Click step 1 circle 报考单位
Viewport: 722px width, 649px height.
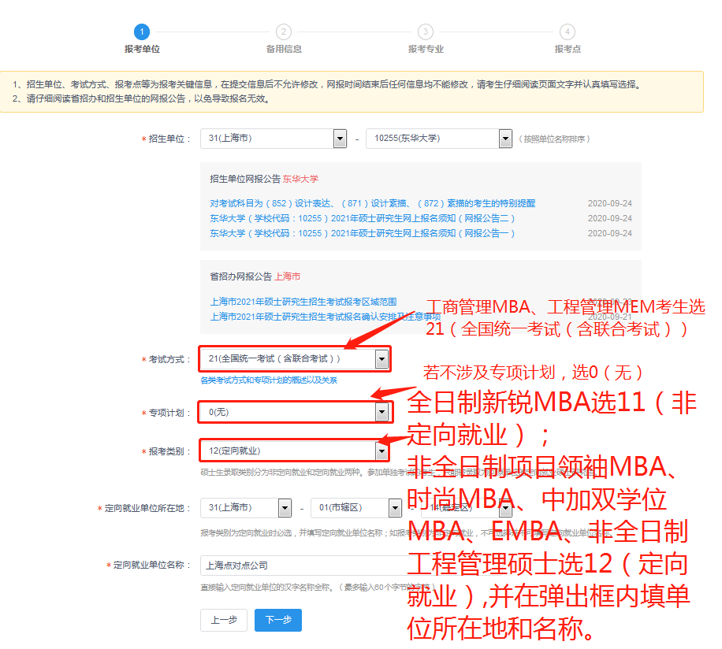pyautogui.click(x=142, y=32)
